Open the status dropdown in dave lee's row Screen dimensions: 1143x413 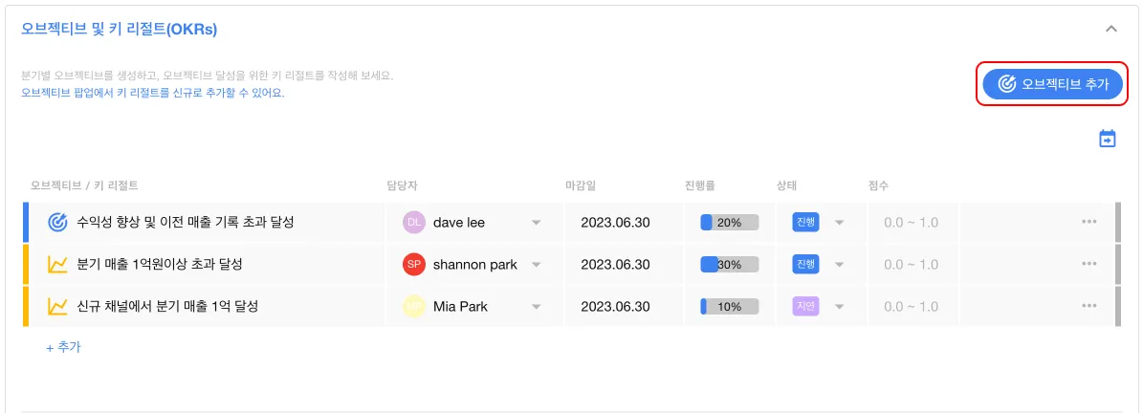[x=839, y=223]
